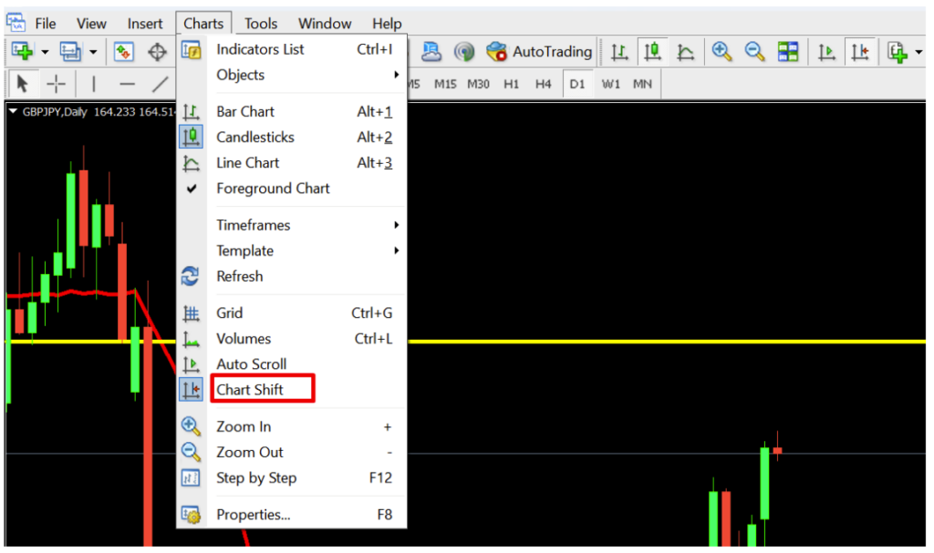Click the toolbar Zoom Out magnifier
Image resolution: width=934 pixels, height=553 pixels.
coord(754,52)
